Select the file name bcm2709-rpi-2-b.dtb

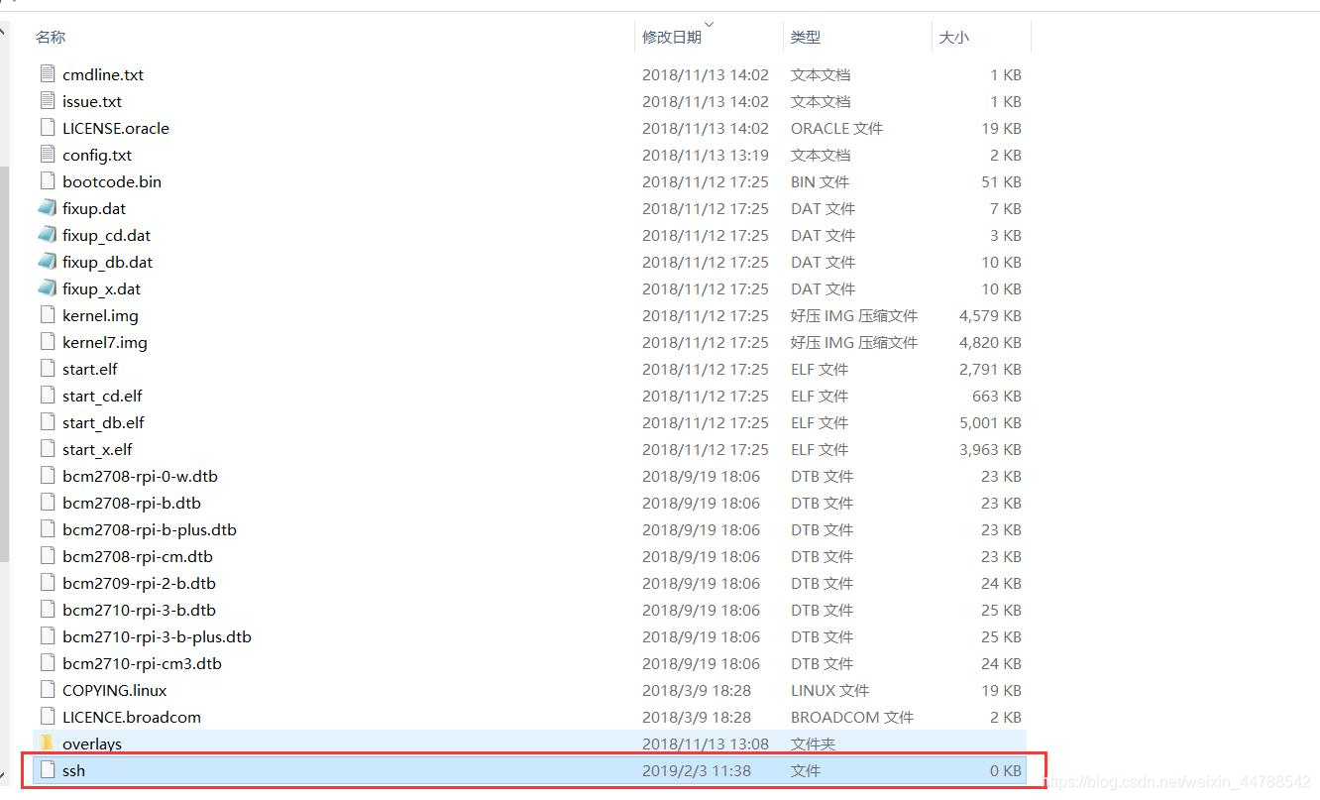(139, 583)
